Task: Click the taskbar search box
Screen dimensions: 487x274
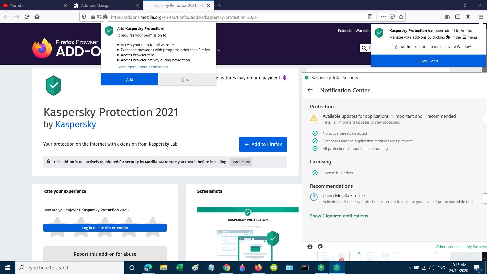Action: [70, 268]
